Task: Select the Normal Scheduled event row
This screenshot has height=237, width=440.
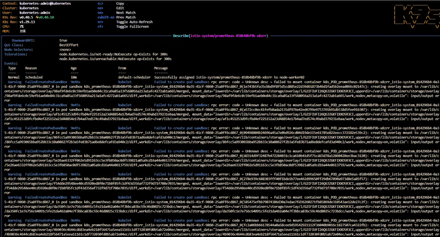Action: (156, 77)
